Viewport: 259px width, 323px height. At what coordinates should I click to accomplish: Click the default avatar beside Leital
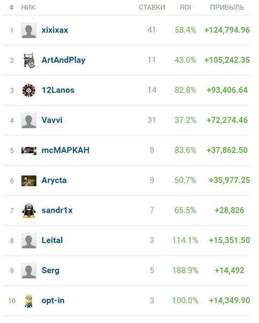29,241
